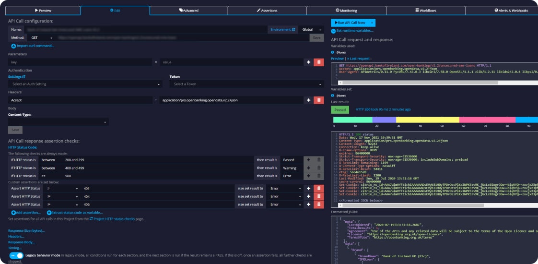Add a header after the Accept row

point(308,100)
